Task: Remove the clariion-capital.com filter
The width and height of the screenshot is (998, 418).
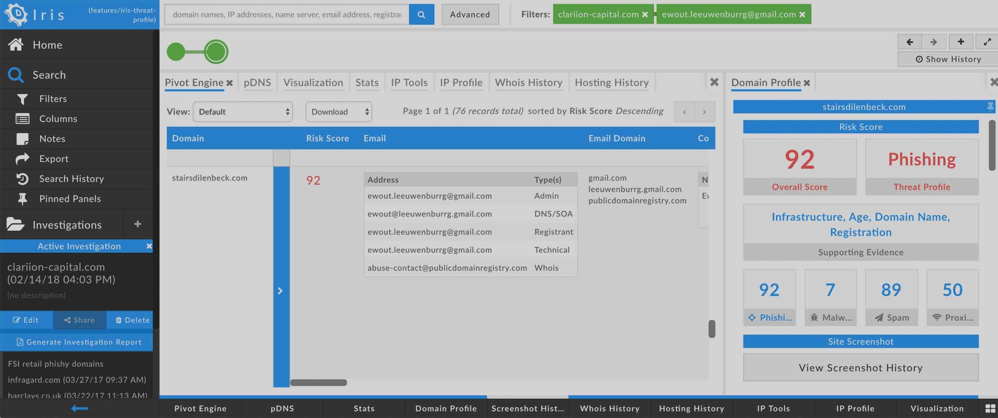Action: click(x=645, y=14)
